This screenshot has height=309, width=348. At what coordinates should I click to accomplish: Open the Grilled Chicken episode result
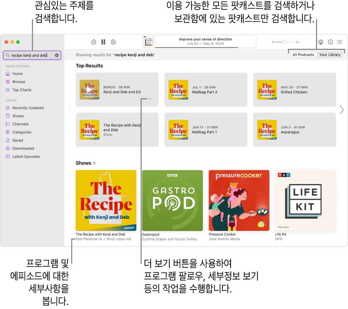click(294, 90)
